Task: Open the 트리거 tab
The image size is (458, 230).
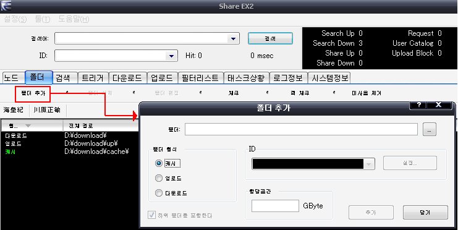Action: pyautogui.click(x=93, y=78)
